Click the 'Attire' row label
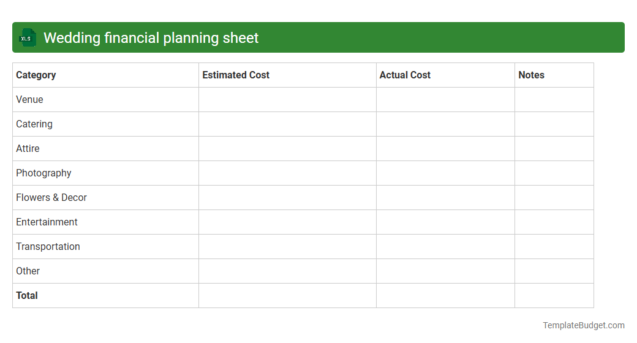 coord(28,149)
